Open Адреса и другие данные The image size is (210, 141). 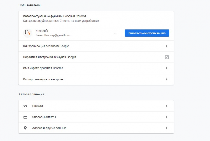(96, 128)
